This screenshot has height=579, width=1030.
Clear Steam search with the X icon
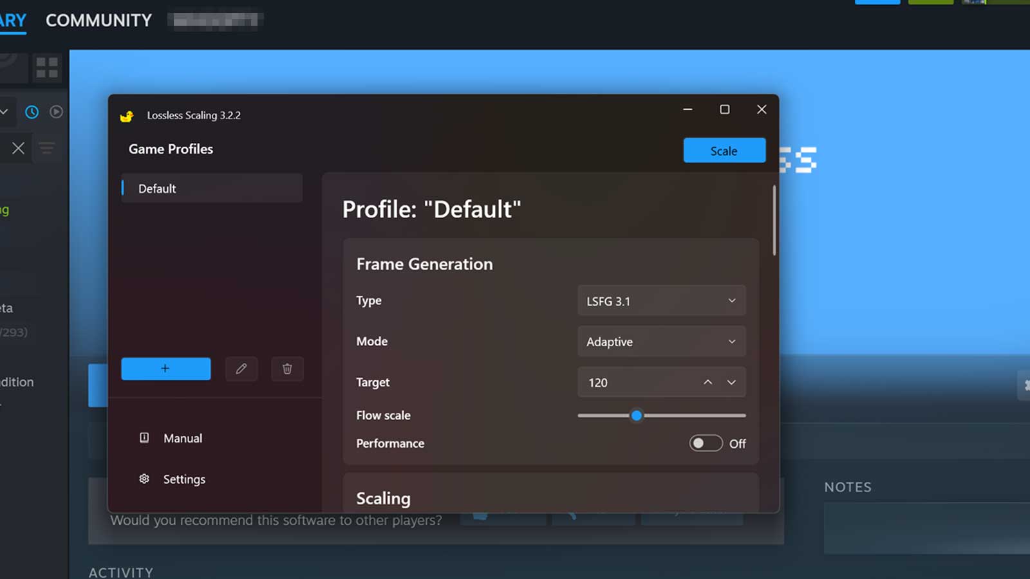click(18, 149)
